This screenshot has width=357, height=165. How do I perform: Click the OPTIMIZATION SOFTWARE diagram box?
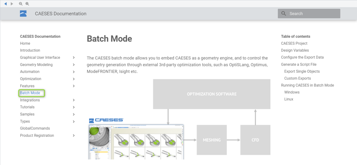click(212, 94)
